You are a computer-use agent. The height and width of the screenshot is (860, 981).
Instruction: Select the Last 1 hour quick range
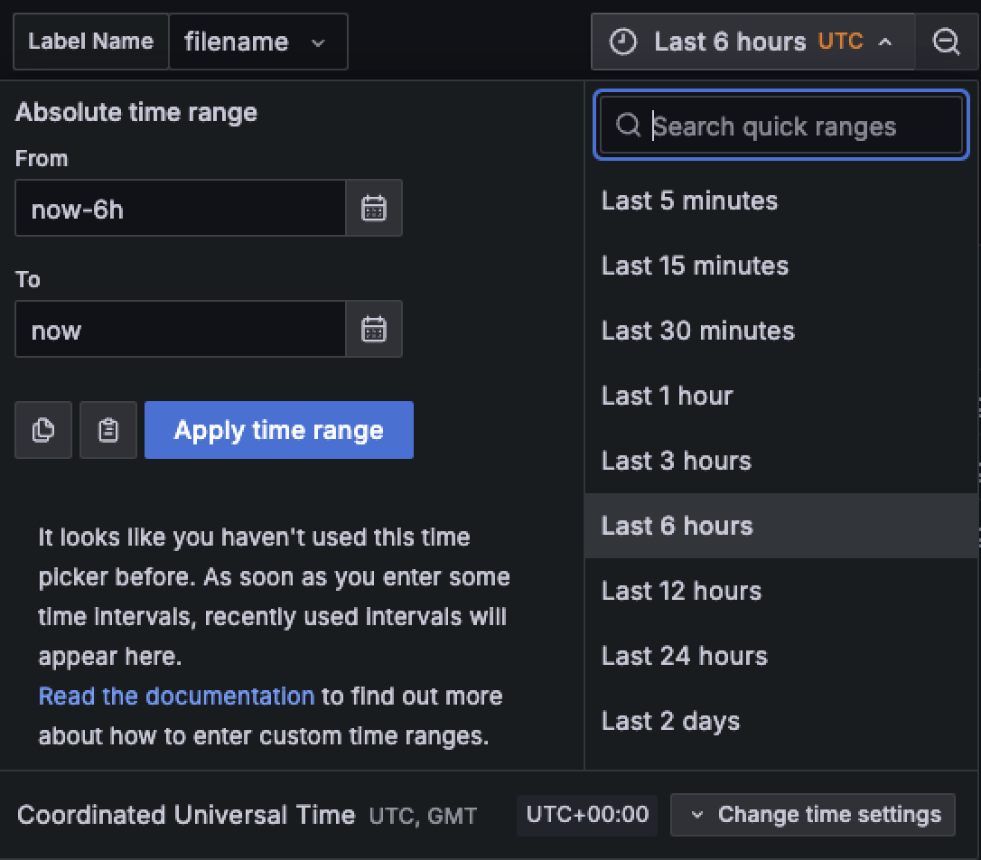667,395
